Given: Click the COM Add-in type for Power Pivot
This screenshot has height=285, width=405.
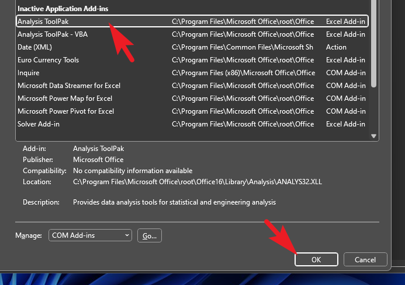Looking at the screenshot, I should [x=345, y=111].
